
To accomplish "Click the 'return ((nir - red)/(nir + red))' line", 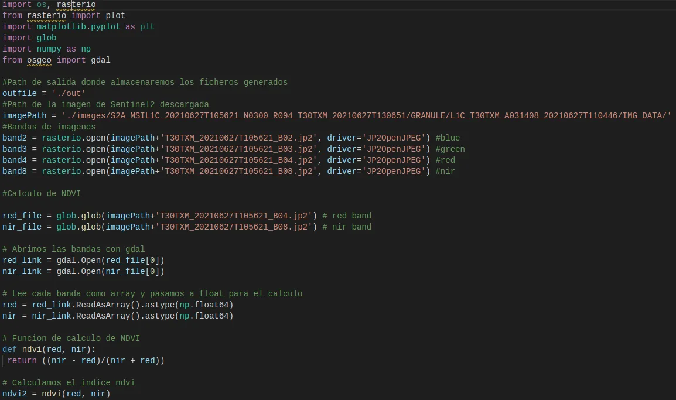I will [86, 360].
